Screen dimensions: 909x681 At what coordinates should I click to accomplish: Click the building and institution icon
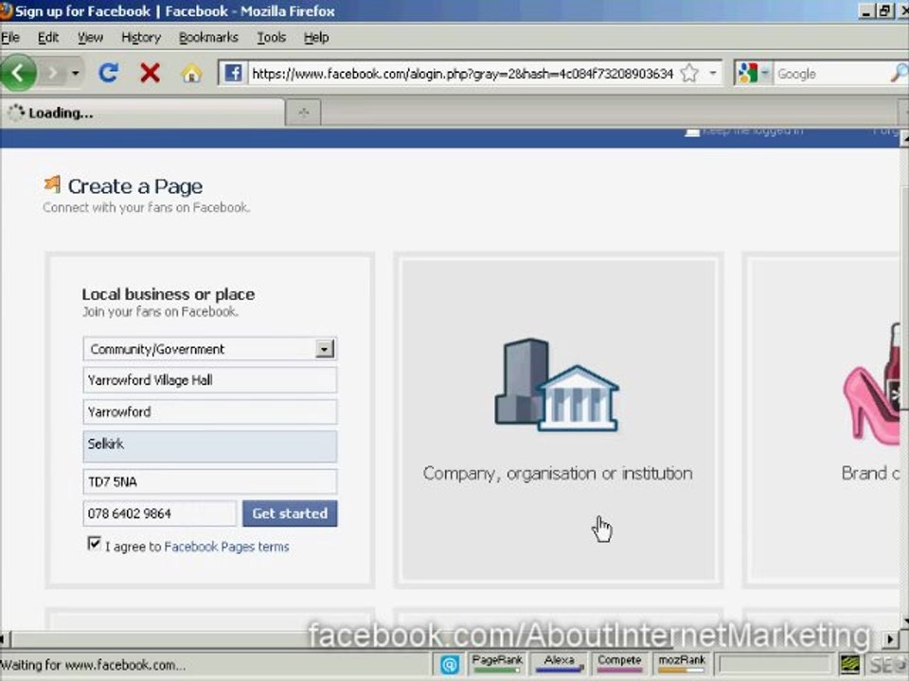(x=557, y=385)
